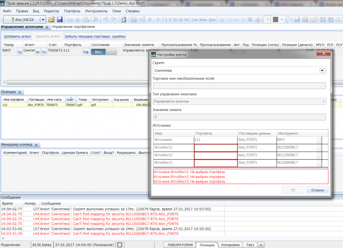
Task: Toggle the agent Вкл state switch
Action: pyautogui.click(x=104, y=52)
